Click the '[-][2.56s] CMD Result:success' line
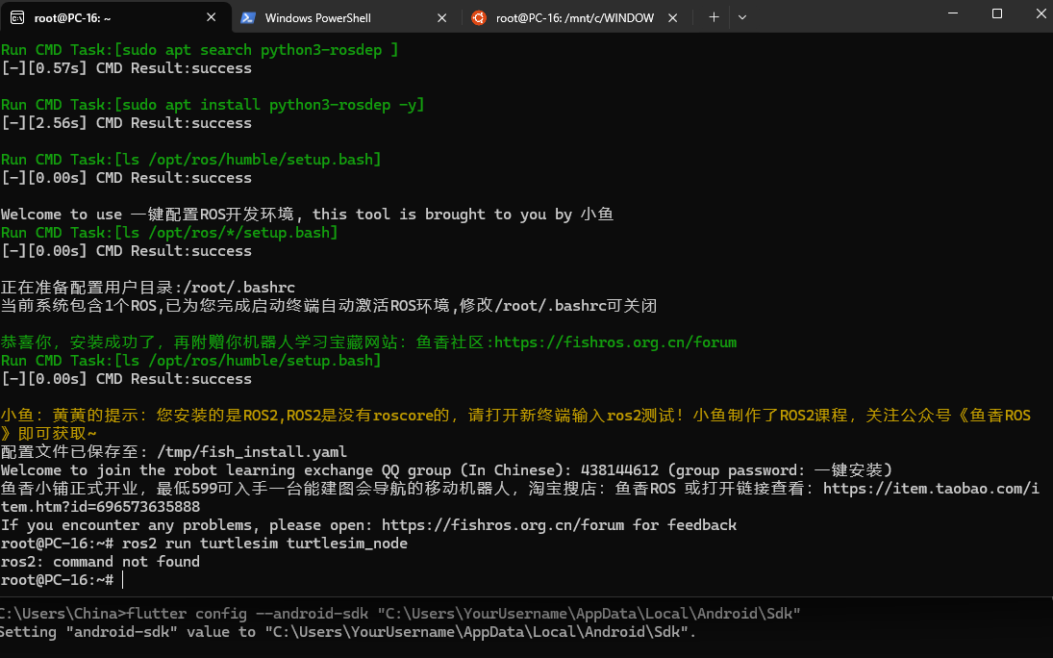Viewport: 1053px width, 658px height. [126, 123]
